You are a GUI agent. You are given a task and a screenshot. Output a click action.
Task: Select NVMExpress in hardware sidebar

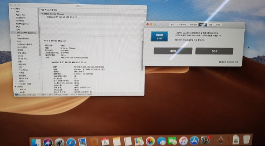pos(22,24)
